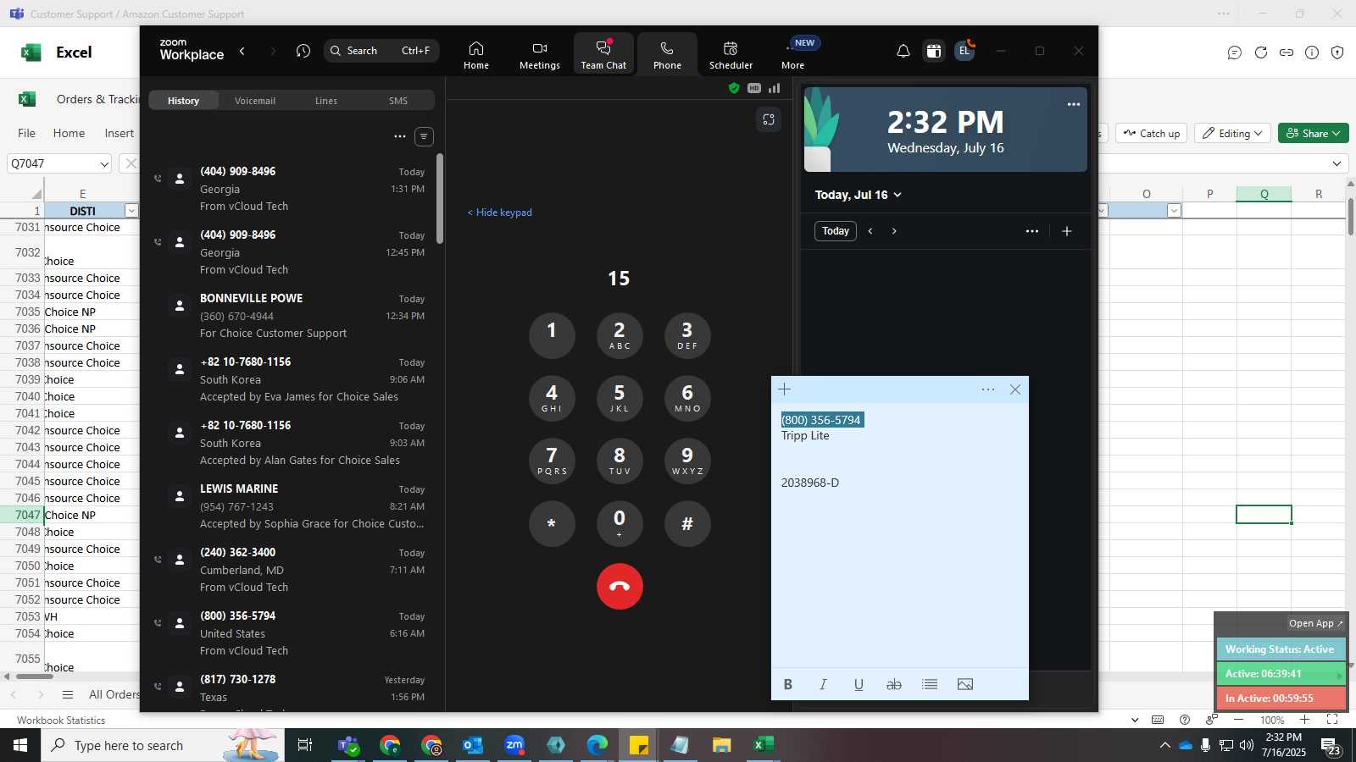Click Excel zoom out minus

tap(1238, 720)
